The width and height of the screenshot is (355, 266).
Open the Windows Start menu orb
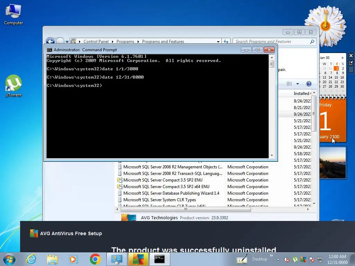tap(9, 259)
